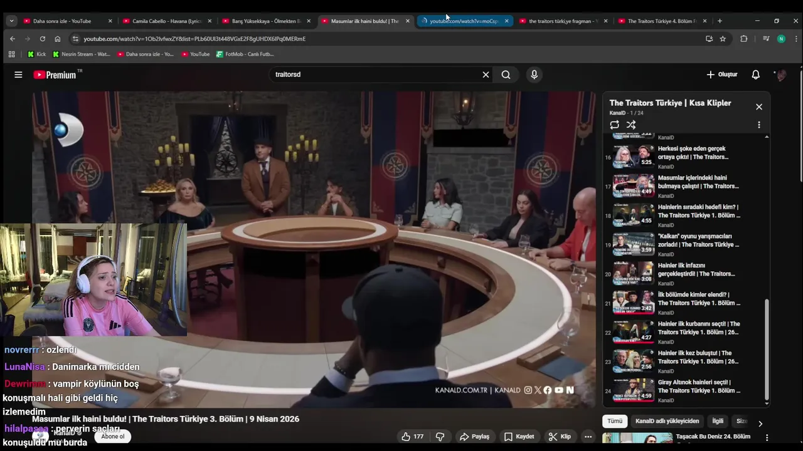Go to browser home page
803x451 pixels.
pos(58,39)
